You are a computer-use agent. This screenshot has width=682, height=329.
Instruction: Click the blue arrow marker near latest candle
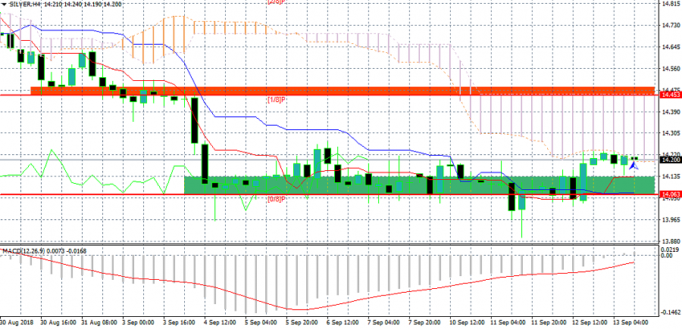coord(633,163)
